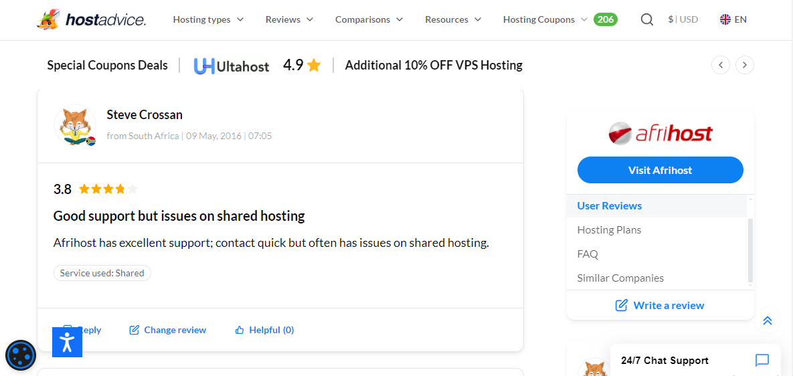Click Steve Crossan's fox avatar

(75, 126)
